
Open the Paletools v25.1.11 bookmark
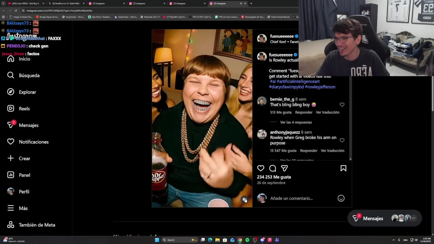click(150, 17)
